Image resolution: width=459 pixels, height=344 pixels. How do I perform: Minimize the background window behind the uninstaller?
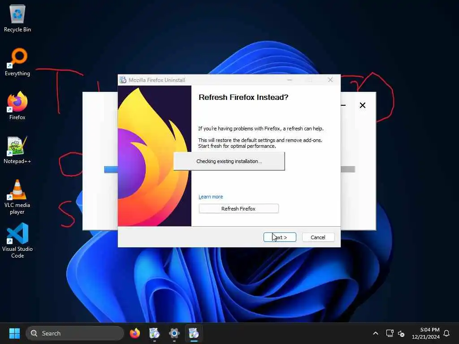(343, 105)
